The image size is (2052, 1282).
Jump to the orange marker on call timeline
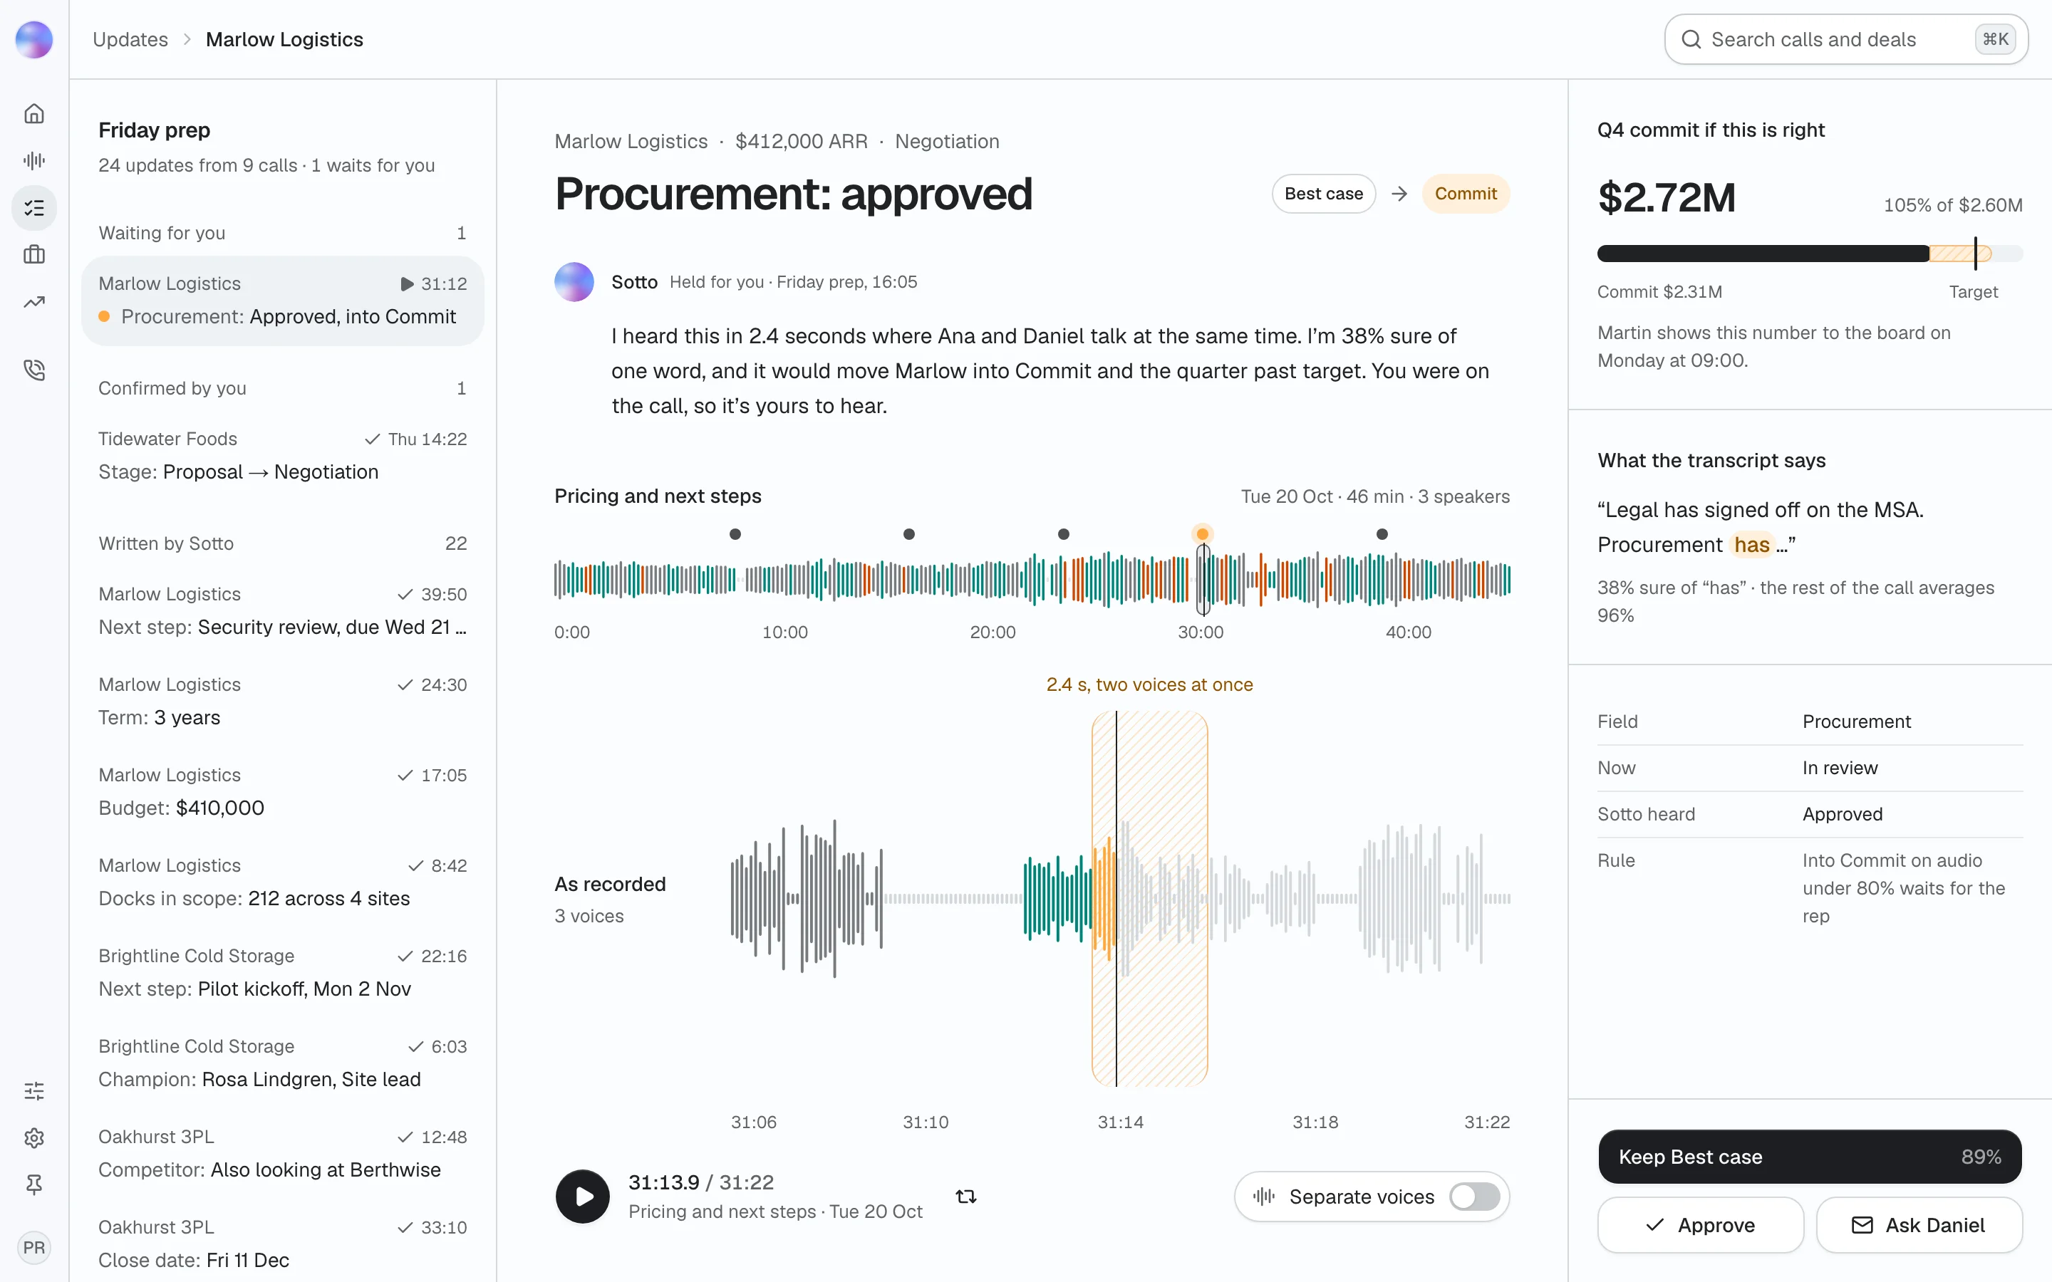tap(1203, 534)
